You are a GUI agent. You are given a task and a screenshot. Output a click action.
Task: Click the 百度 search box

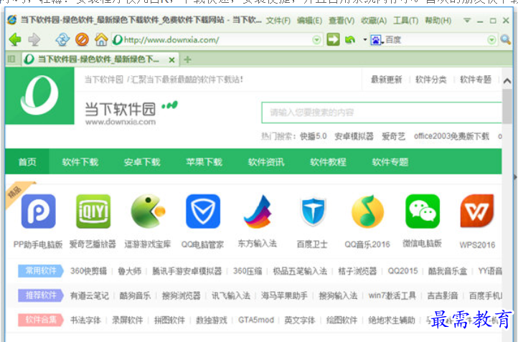click(433, 40)
